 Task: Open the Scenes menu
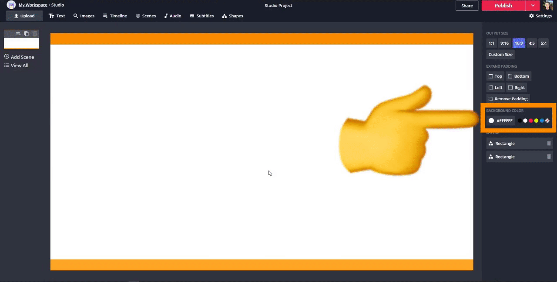coord(146,16)
